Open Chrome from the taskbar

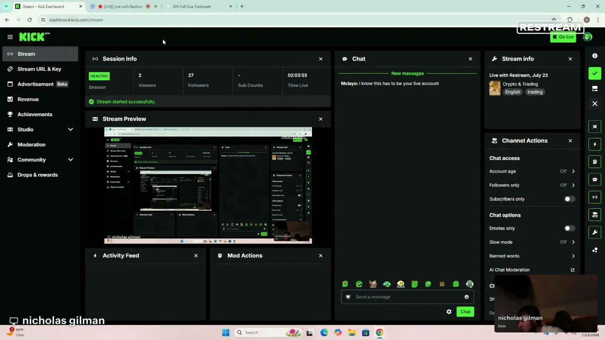click(379, 332)
